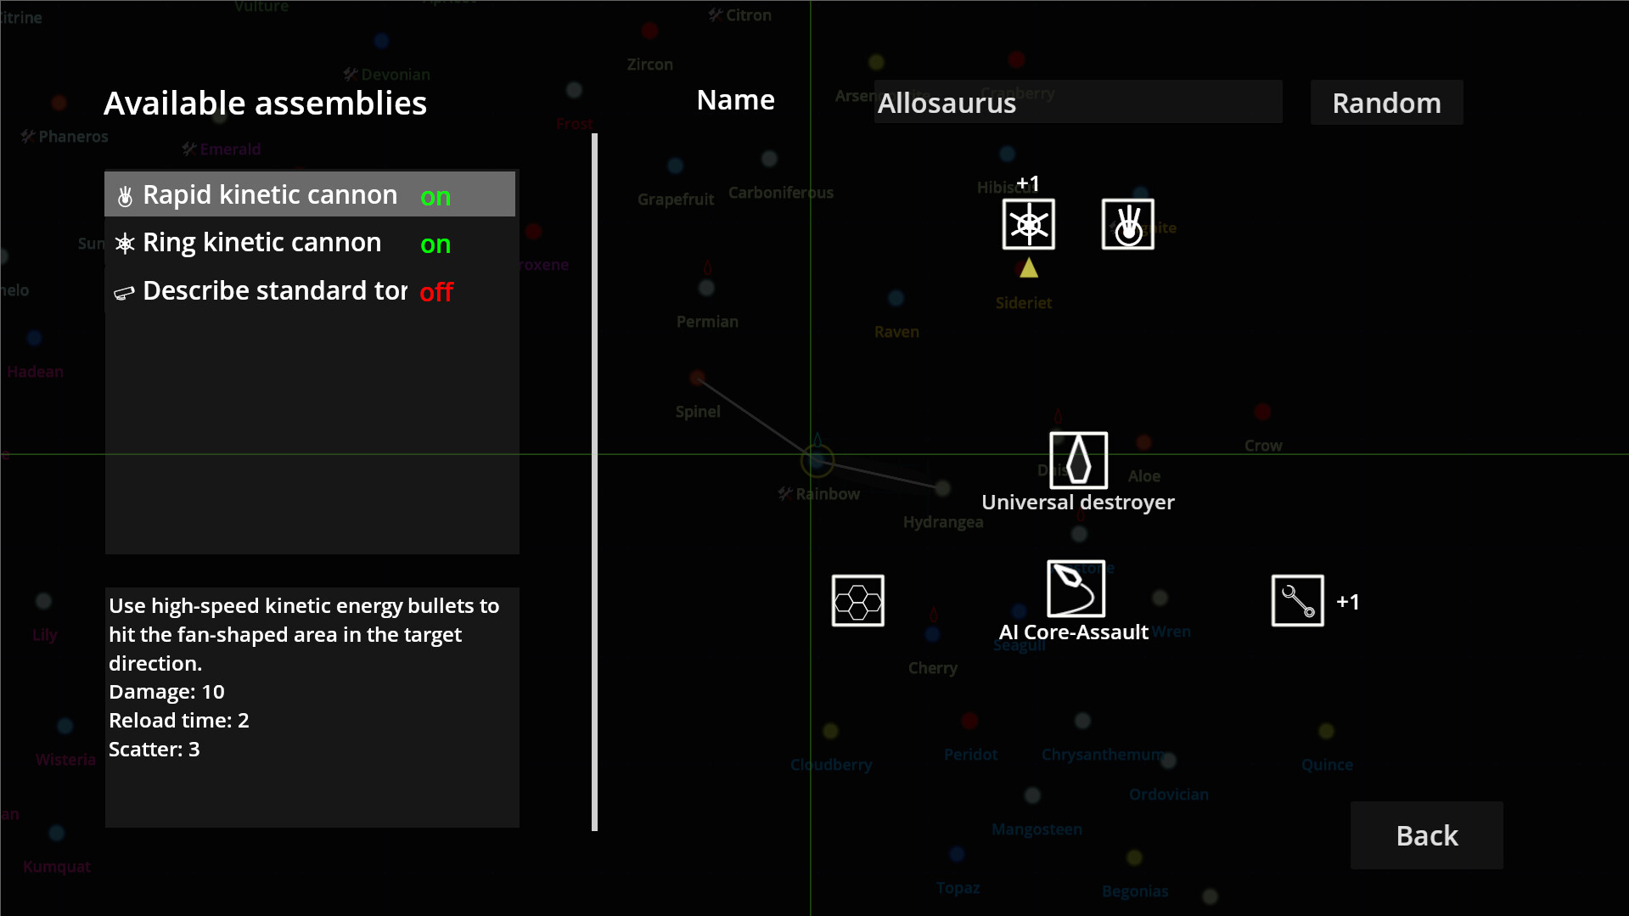The width and height of the screenshot is (1629, 916).
Task: Click the torpedo icon in assemblies list
Action: click(x=124, y=293)
